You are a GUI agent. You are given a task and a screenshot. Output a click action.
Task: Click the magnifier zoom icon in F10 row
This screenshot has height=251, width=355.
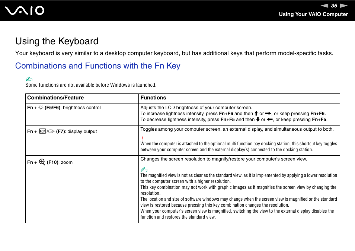click(x=42, y=162)
